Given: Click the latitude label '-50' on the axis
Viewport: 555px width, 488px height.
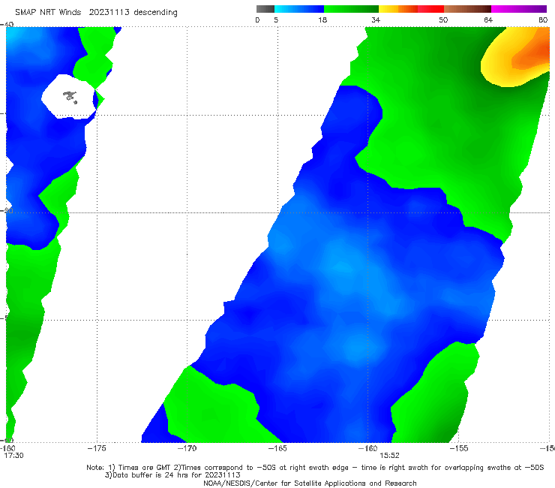Looking at the screenshot, I should (x=7, y=211).
